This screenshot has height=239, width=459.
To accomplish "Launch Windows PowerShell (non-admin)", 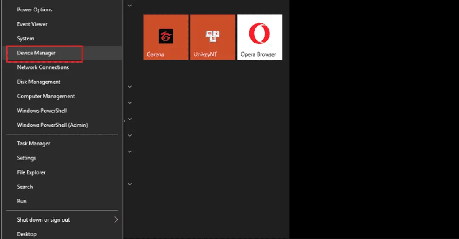I will coord(42,111).
